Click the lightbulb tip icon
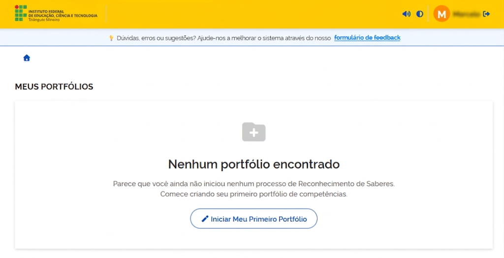Screen dimensions: 504x258 coord(111,38)
